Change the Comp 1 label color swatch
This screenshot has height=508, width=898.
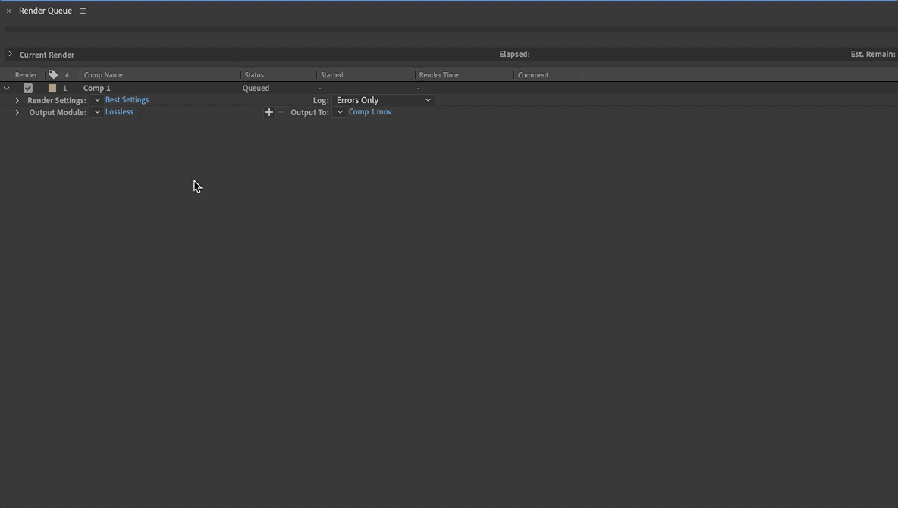pyautogui.click(x=52, y=88)
